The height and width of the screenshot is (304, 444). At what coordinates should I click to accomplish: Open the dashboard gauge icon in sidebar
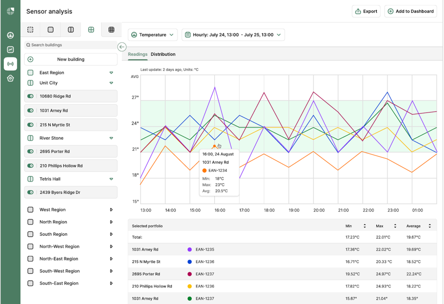coord(10,35)
